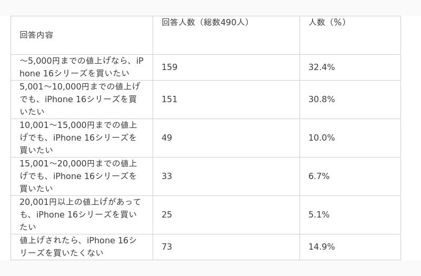This screenshot has height=276, width=421.
Task: Select the 5,001～10,000円 answer cell
Action: (82, 100)
